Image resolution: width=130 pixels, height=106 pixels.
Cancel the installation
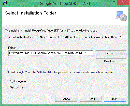point(66,99)
